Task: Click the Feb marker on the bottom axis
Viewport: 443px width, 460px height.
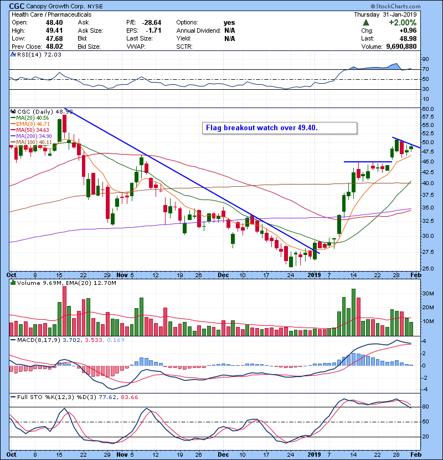Action: tap(416, 454)
